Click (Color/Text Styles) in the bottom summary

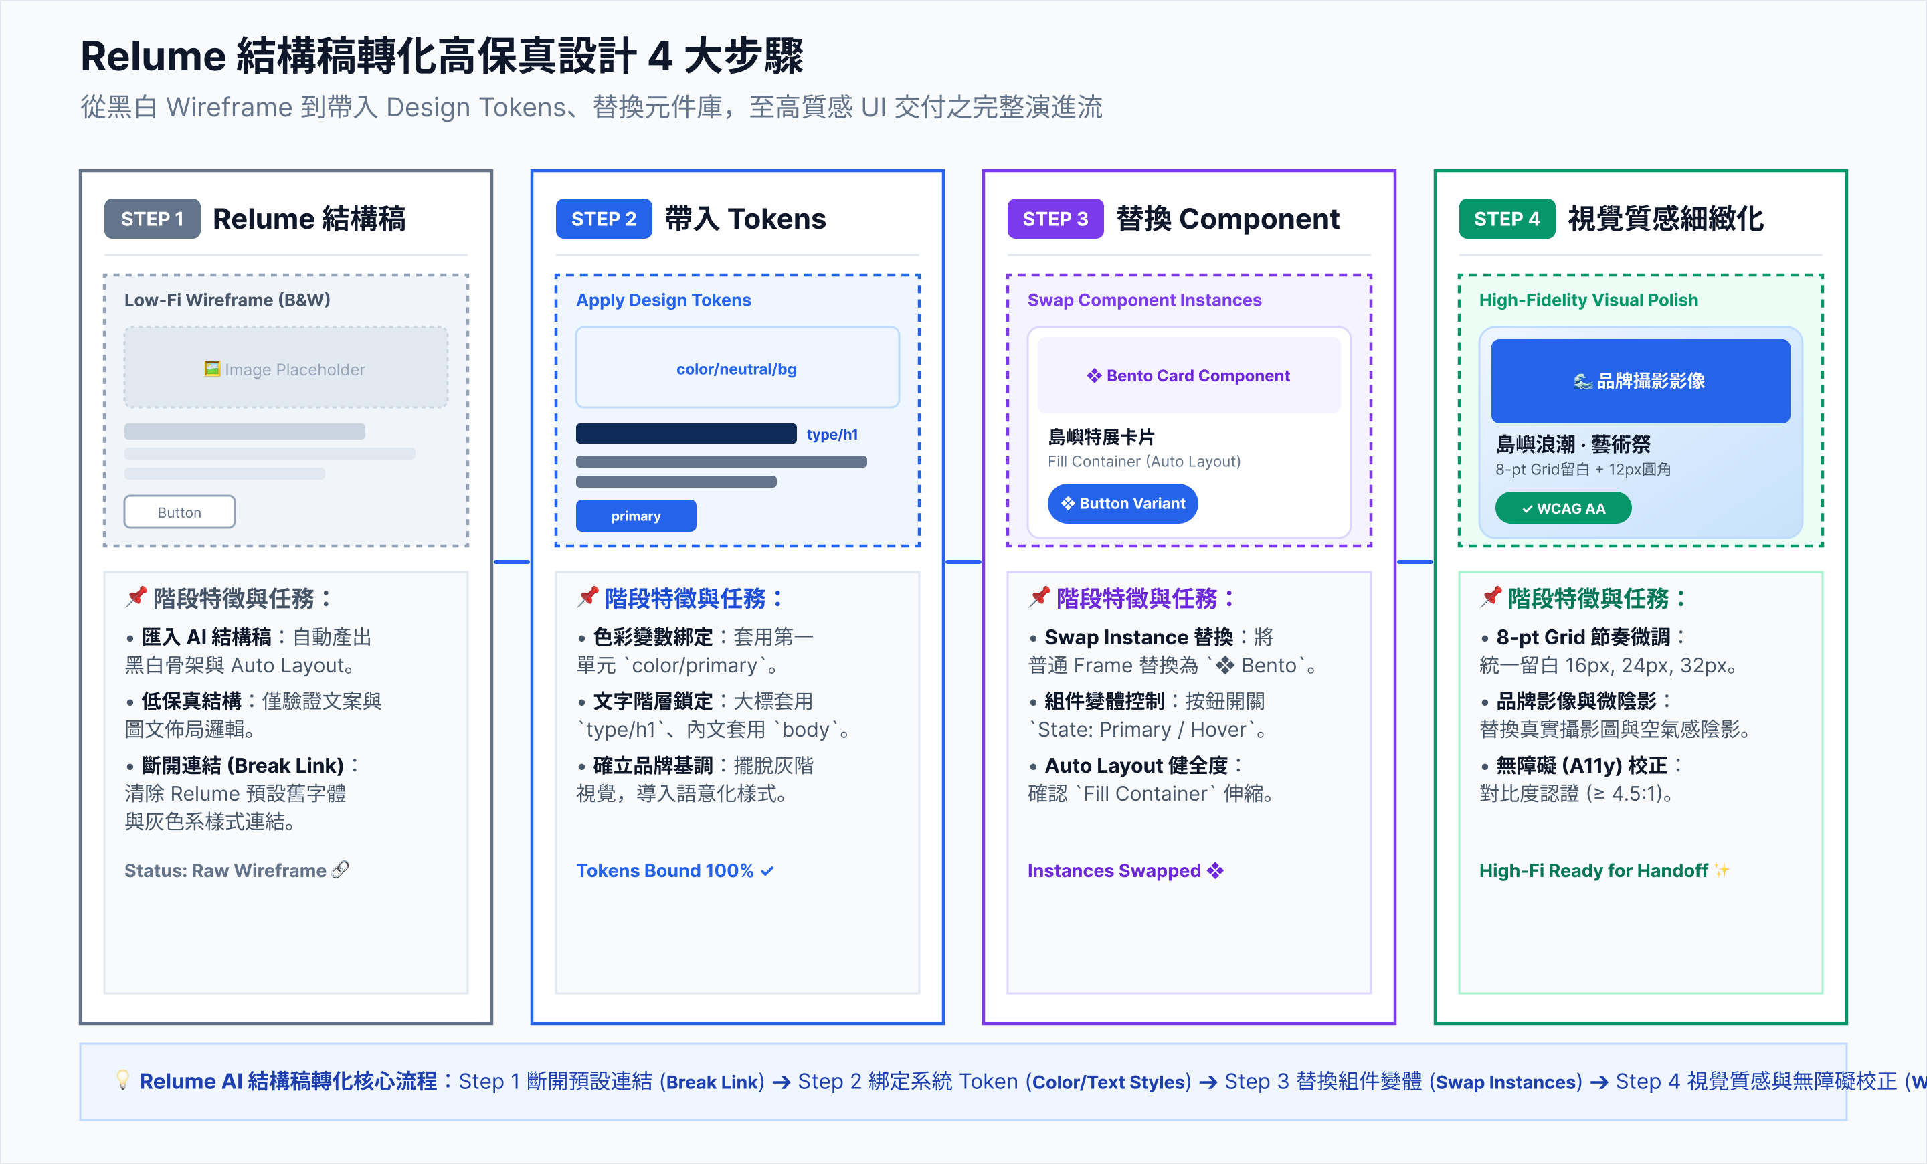click(x=1108, y=1082)
